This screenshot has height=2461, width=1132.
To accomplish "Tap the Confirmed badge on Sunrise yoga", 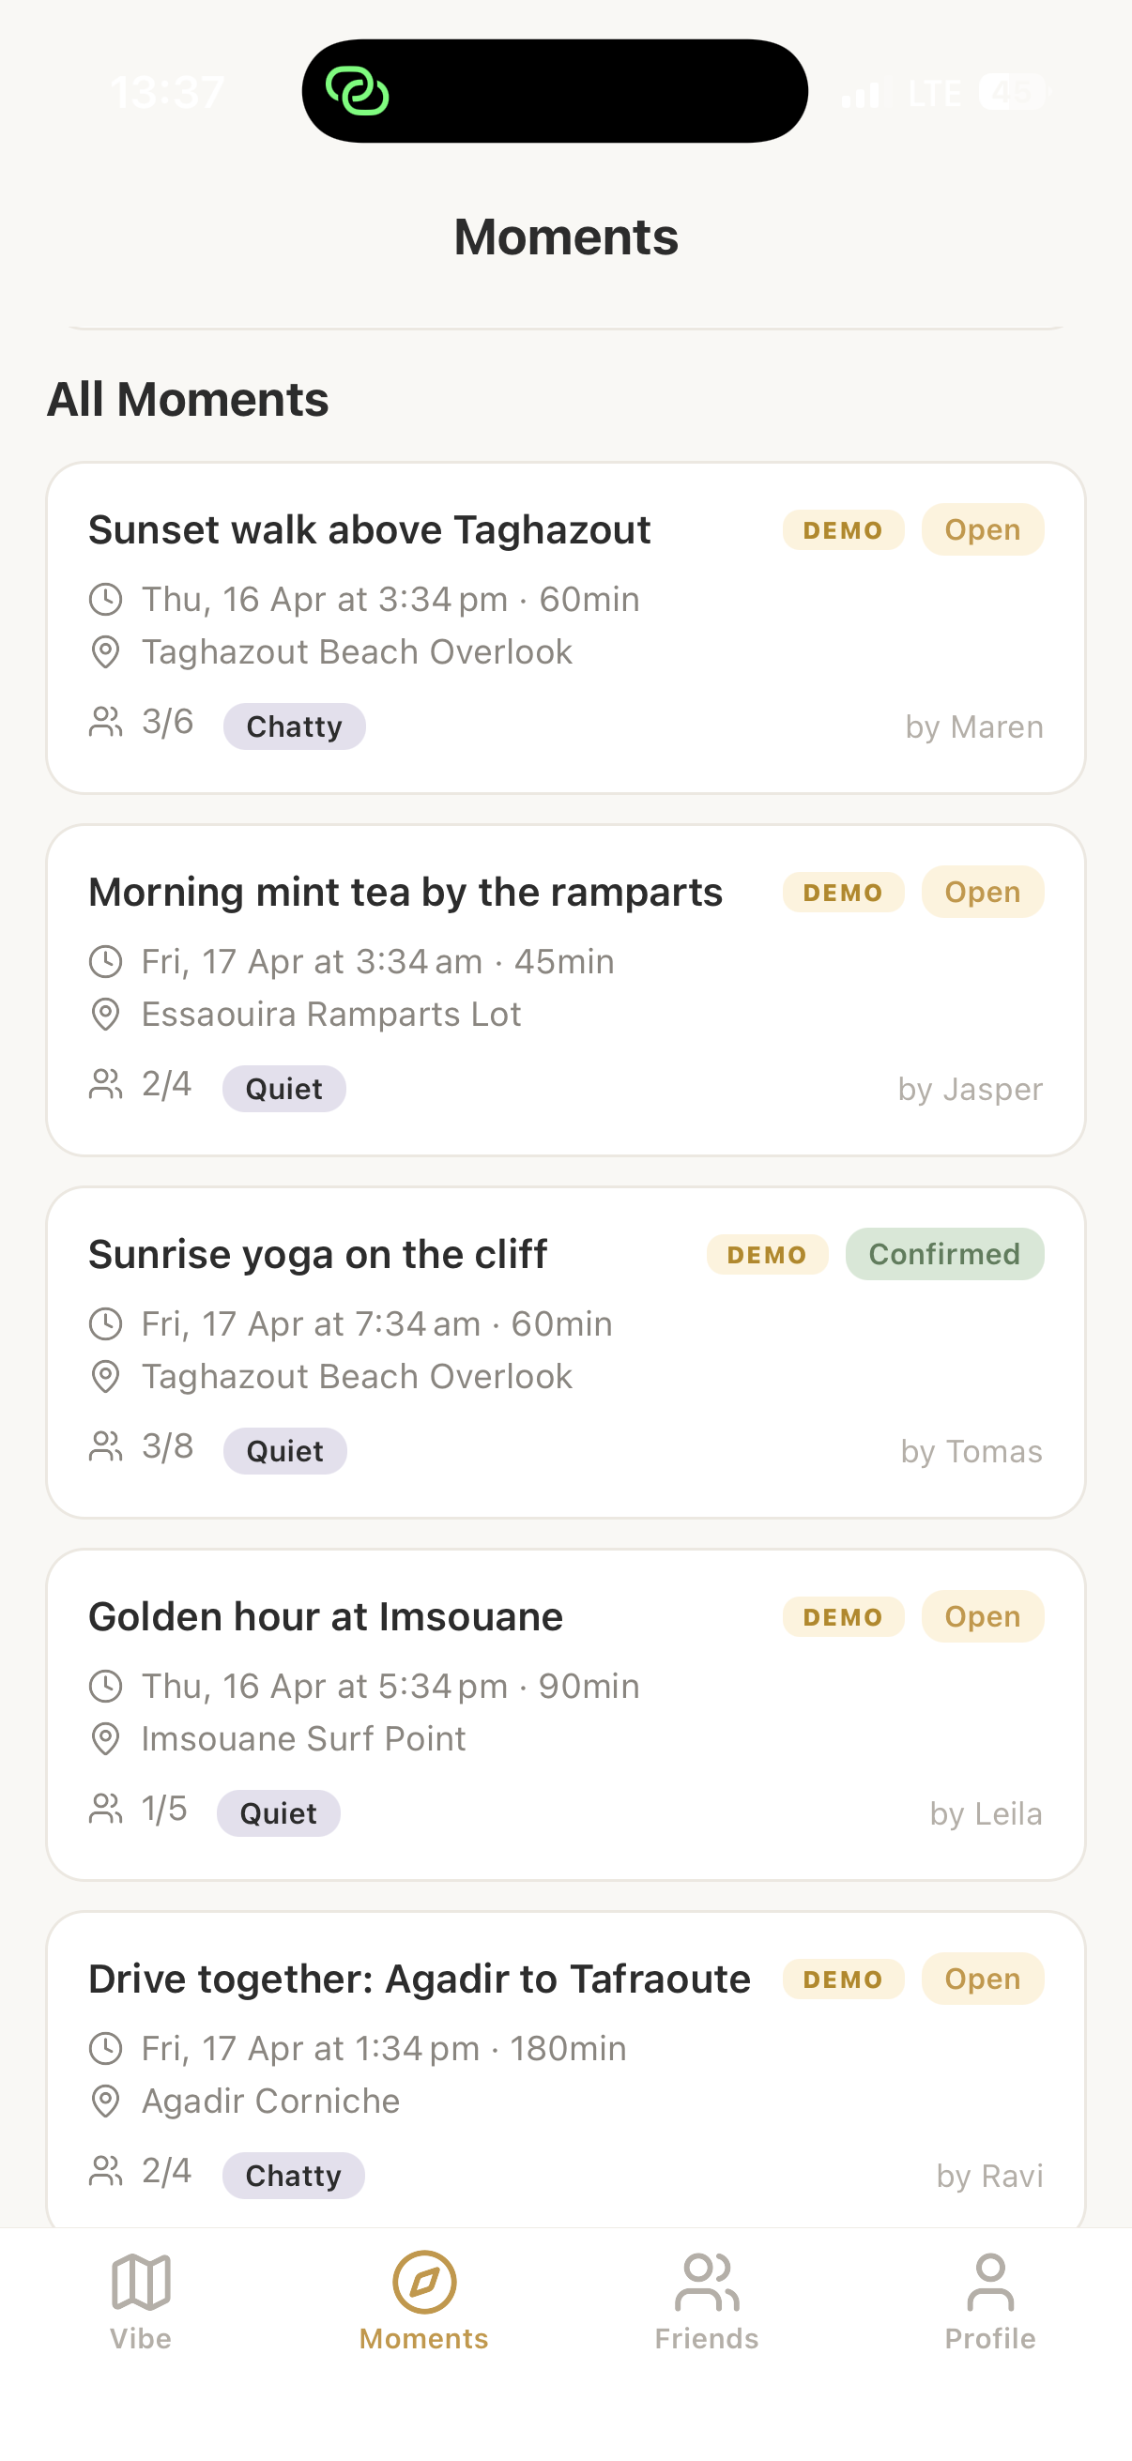I will pyautogui.click(x=944, y=1254).
